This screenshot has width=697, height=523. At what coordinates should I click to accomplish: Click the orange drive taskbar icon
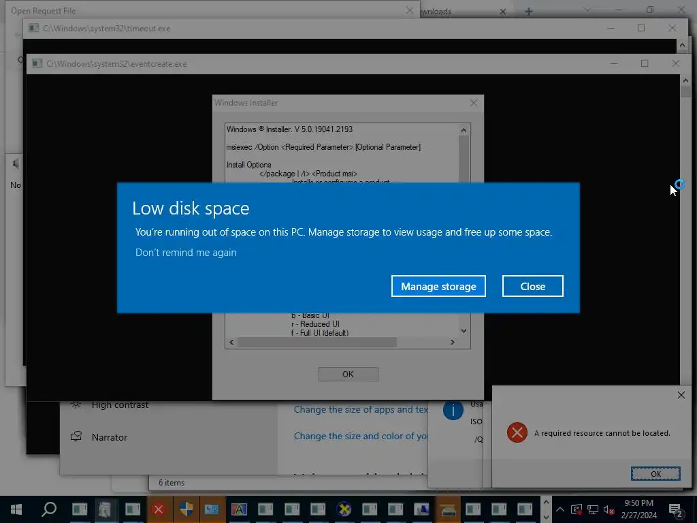[x=448, y=509]
